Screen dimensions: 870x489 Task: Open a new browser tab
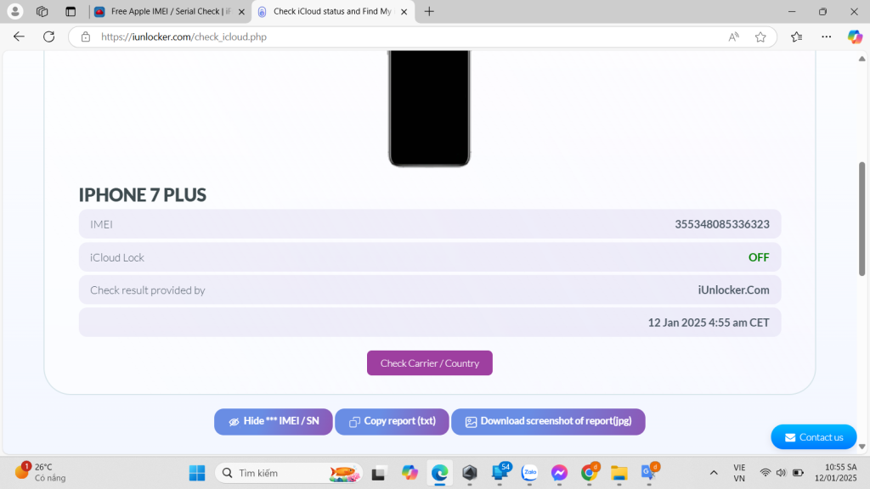pyautogui.click(x=429, y=12)
